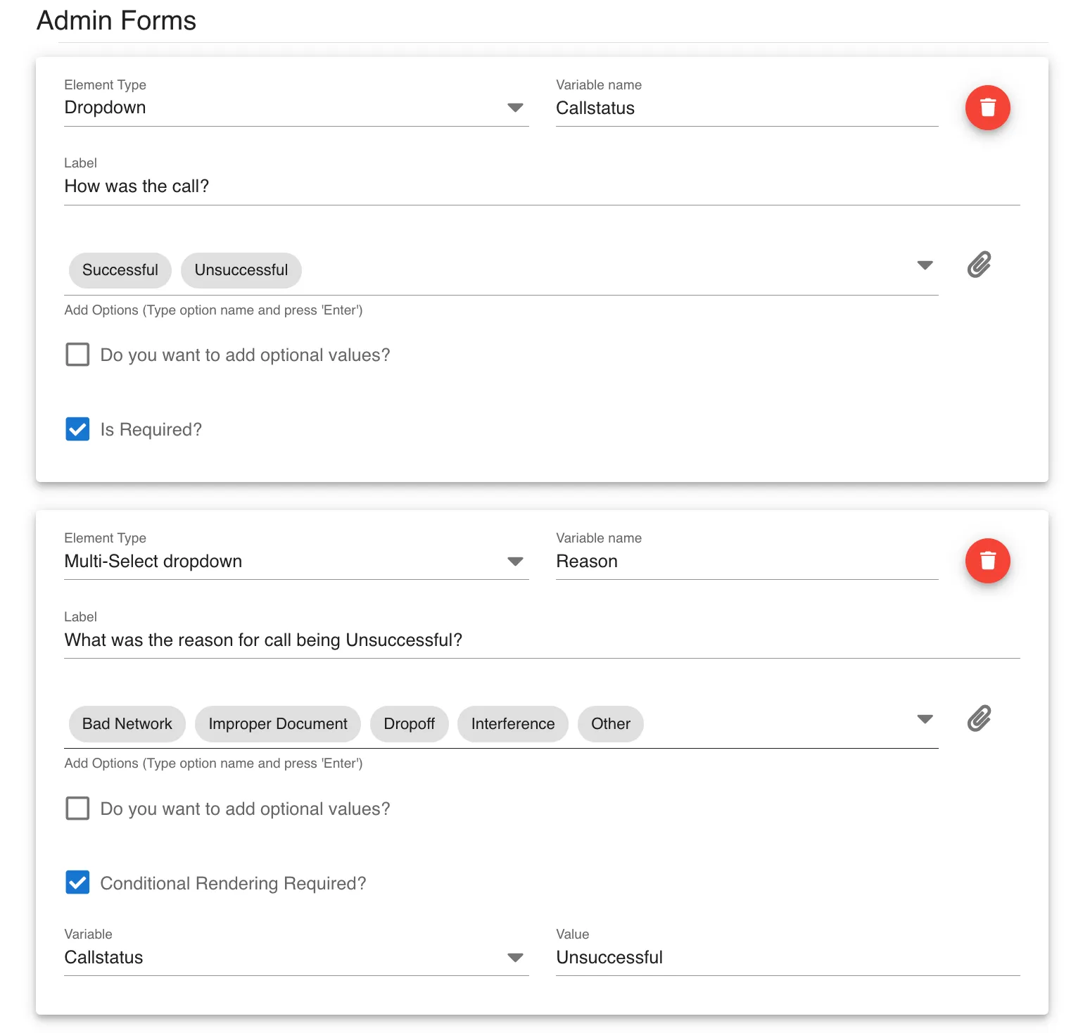Select the Improper Document chip

point(278,724)
